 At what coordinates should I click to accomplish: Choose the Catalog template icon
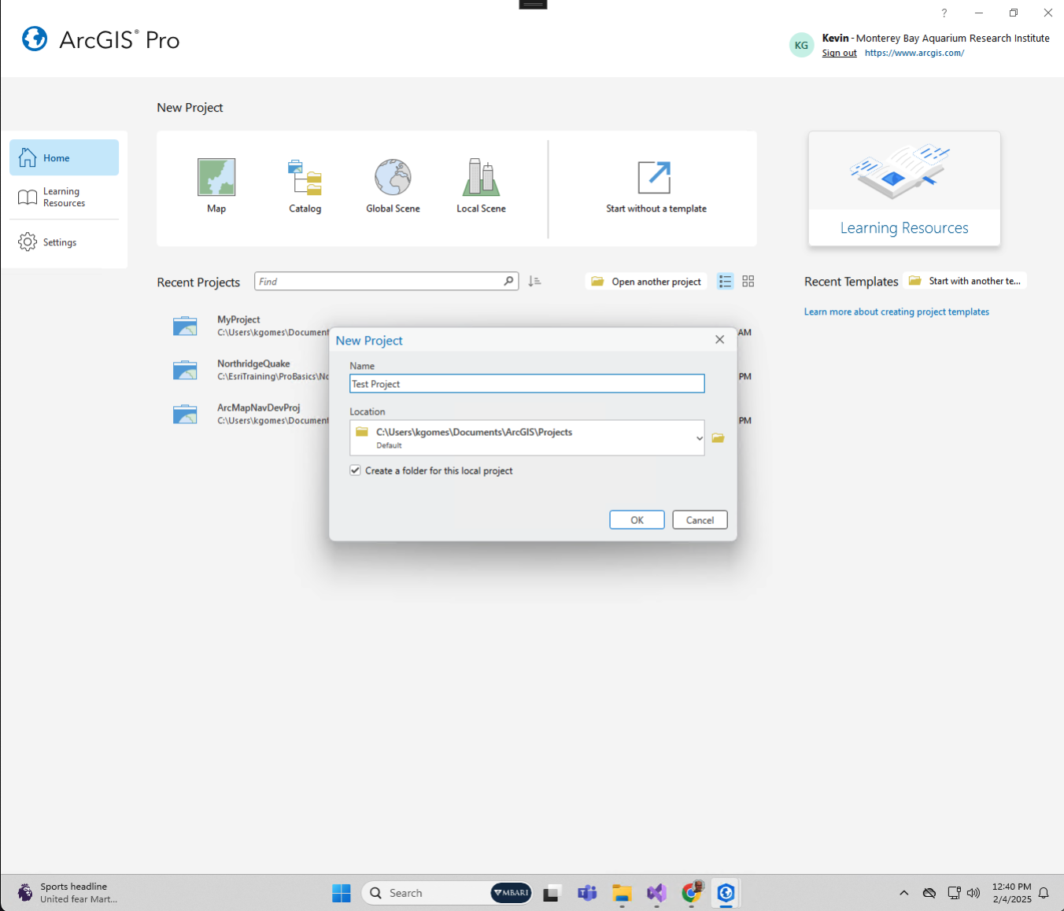(305, 178)
